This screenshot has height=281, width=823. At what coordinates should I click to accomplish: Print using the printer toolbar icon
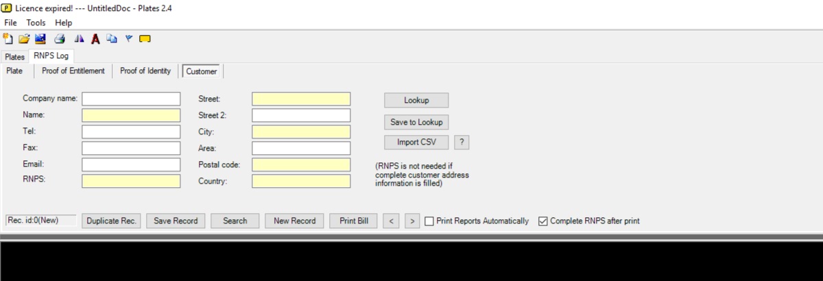tap(60, 38)
